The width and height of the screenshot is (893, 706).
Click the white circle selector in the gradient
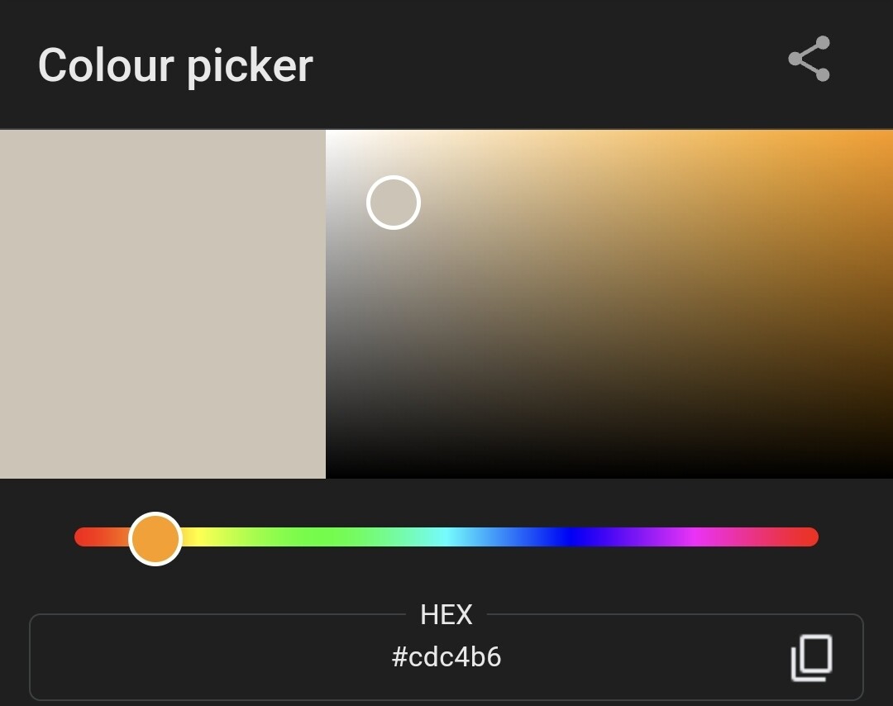coord(394,203)
